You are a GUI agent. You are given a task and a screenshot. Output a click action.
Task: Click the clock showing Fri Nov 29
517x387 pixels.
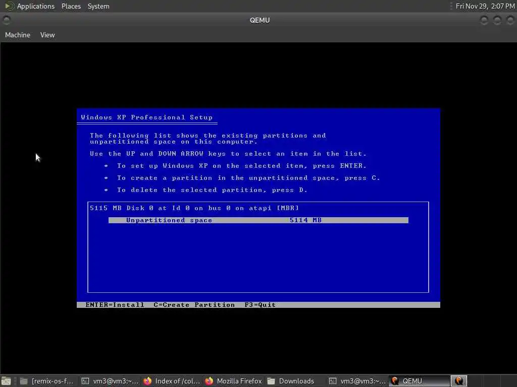(x=485, y=6)
